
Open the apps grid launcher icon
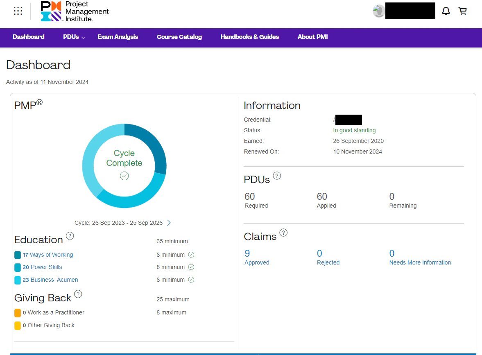coord(18,11)
